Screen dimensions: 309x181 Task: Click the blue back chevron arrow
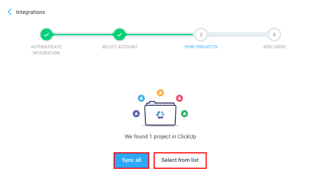point(10,12)
